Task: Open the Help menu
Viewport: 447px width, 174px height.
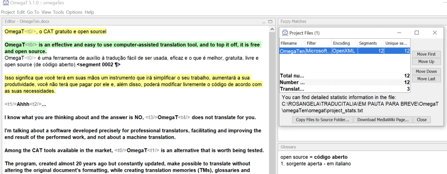Action: pyautogui.click(x=89, y=12)
